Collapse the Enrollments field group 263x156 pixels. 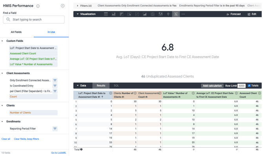click(x=2, y=121)
